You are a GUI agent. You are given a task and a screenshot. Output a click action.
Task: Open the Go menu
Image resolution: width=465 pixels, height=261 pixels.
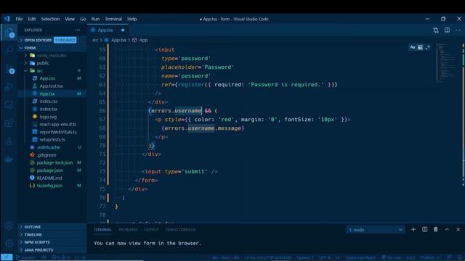pos(83,19)
